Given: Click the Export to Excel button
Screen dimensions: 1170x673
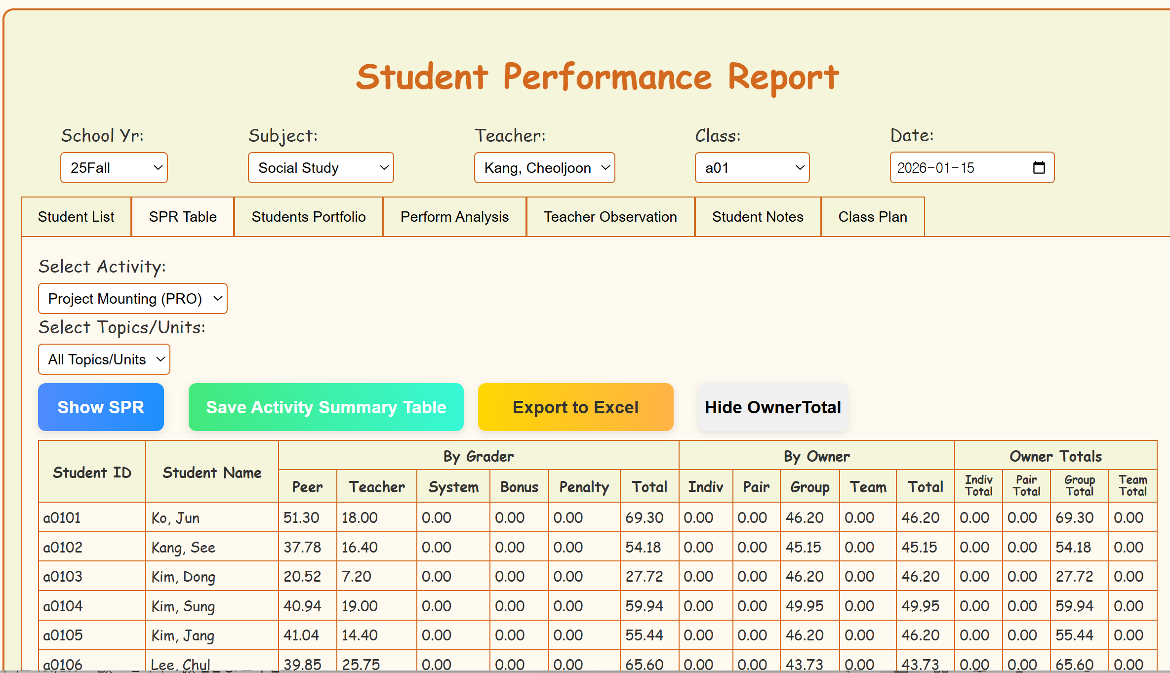Looking at the screenshot, I should 575,407.
